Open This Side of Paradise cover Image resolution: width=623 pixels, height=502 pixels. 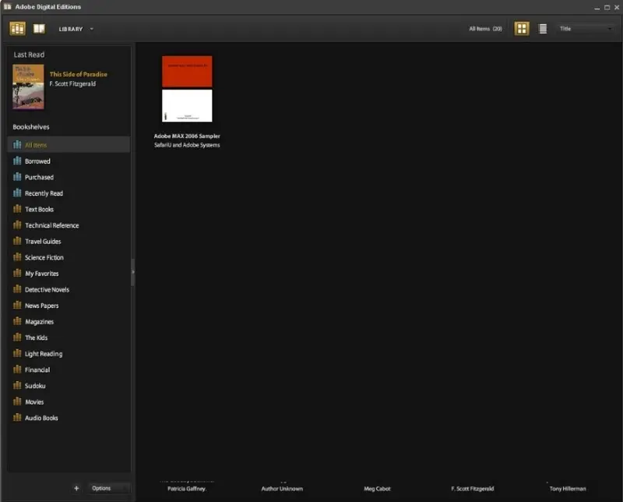[28, 87]
